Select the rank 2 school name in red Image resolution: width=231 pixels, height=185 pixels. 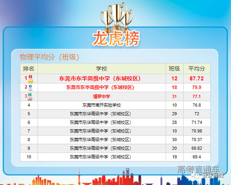(x=100, y=87)
